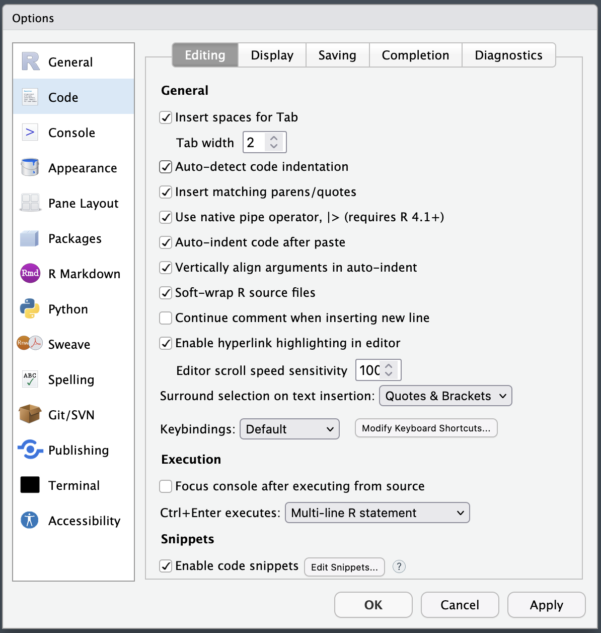Toggle Auto-indent code after paste

click(x=166, y=242)
